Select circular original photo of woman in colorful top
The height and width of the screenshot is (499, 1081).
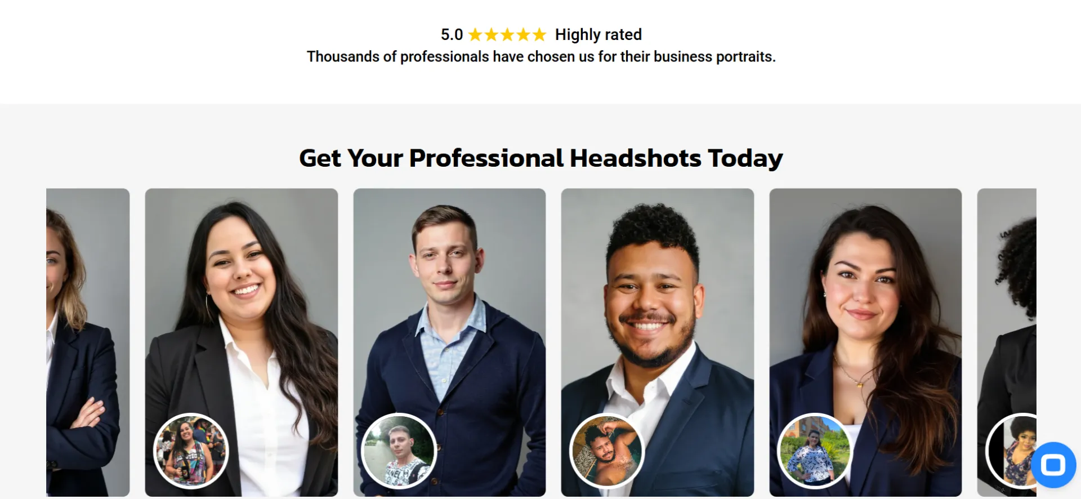(191, 451)
